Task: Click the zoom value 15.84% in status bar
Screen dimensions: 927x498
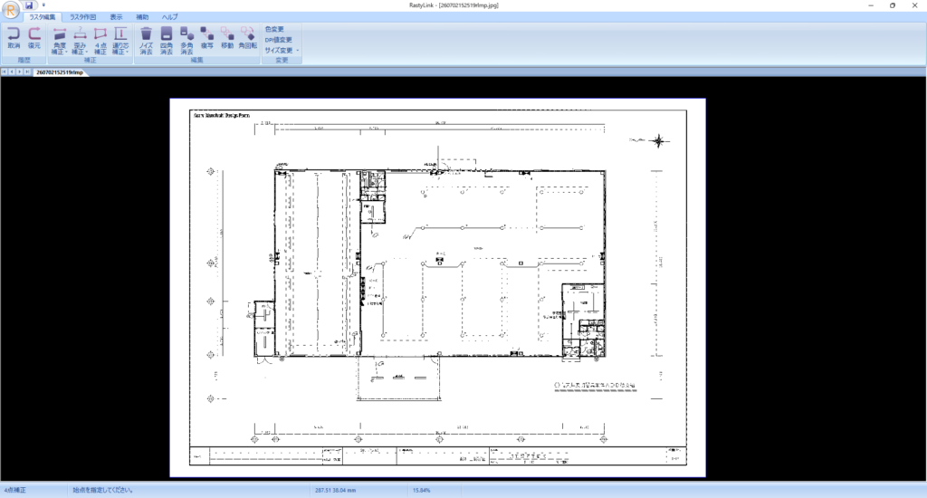Action: 422,491
